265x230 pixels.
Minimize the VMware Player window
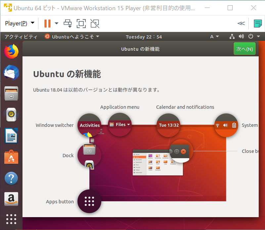coord(207,8)
